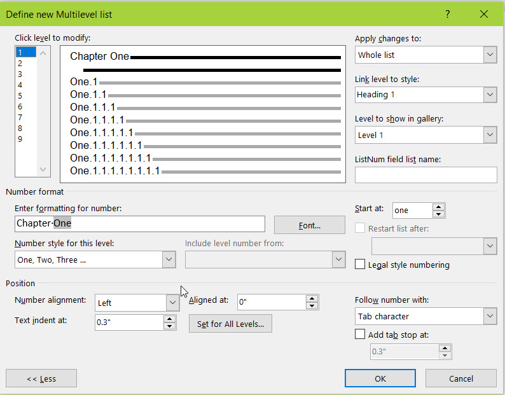This screenshot has width=505, height=395.
Task: Select level 4 in the level list
Action: tap(26, 85)
